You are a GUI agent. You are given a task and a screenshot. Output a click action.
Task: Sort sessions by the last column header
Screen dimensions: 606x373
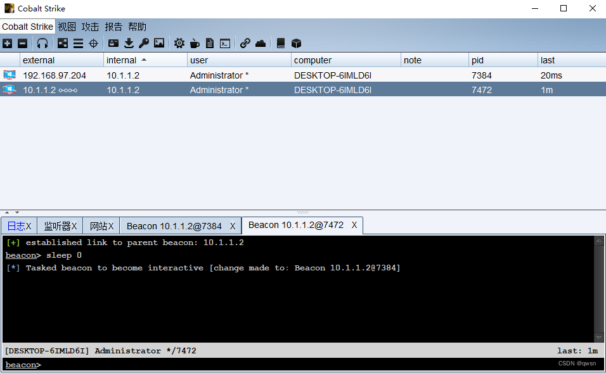(572, 60)
